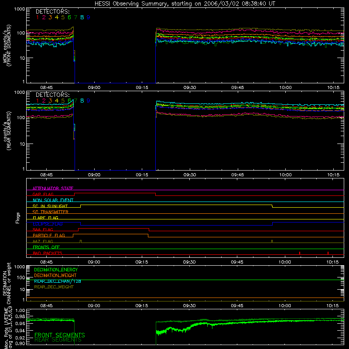Click the REAR SEGMENTS livetime legend label
349x349 pixels.
(x=58, y=340)
